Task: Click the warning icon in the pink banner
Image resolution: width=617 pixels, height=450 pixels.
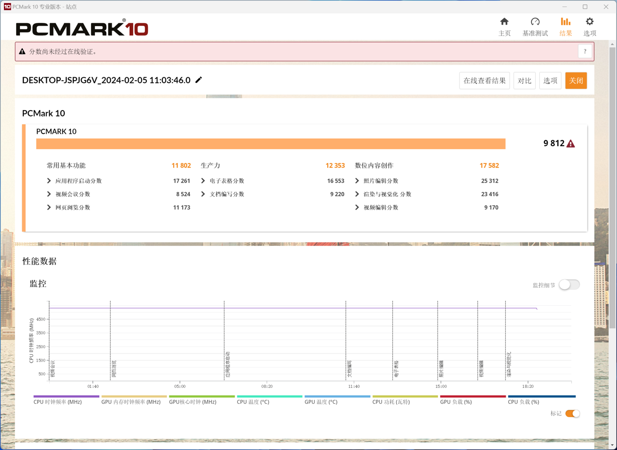Action: coord(22,51)
